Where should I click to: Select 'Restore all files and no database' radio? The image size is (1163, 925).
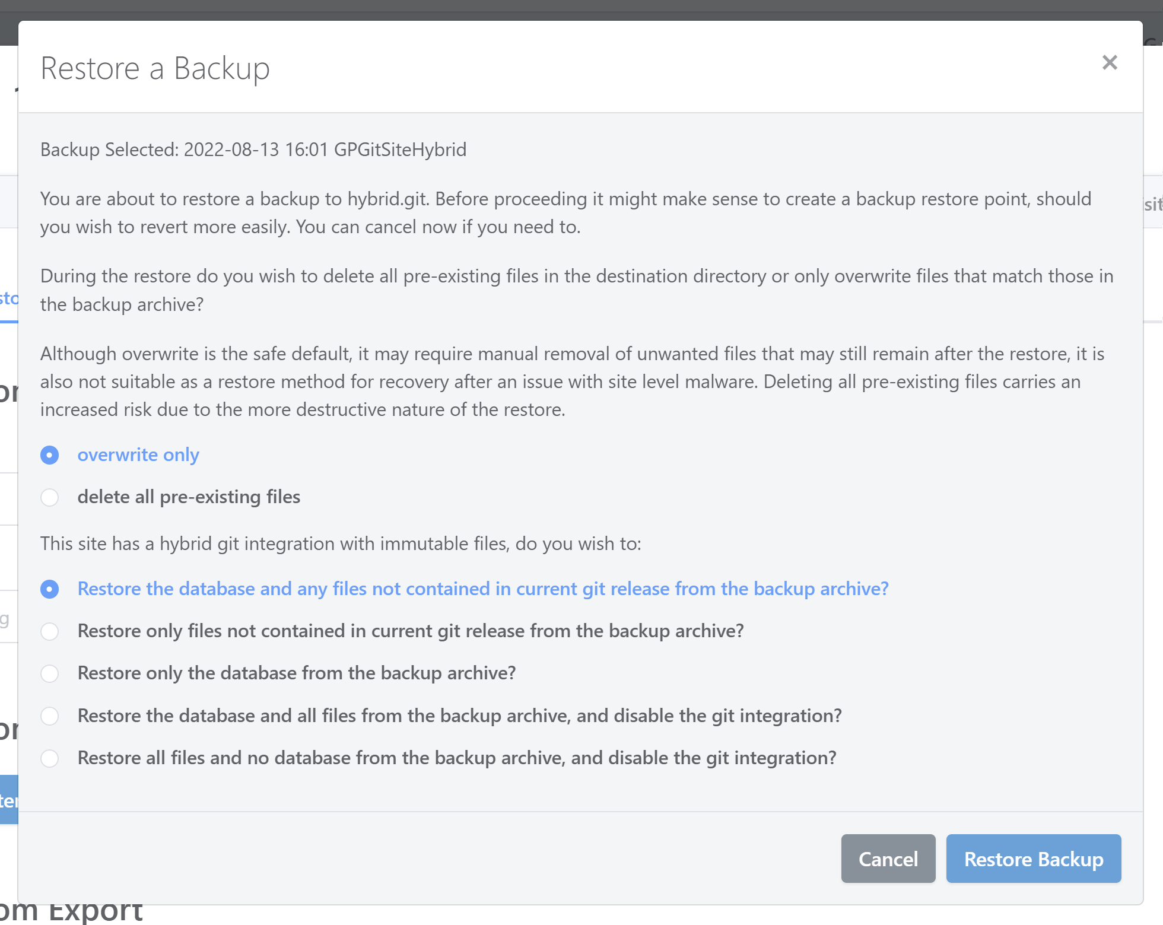(x=50, y=758)
